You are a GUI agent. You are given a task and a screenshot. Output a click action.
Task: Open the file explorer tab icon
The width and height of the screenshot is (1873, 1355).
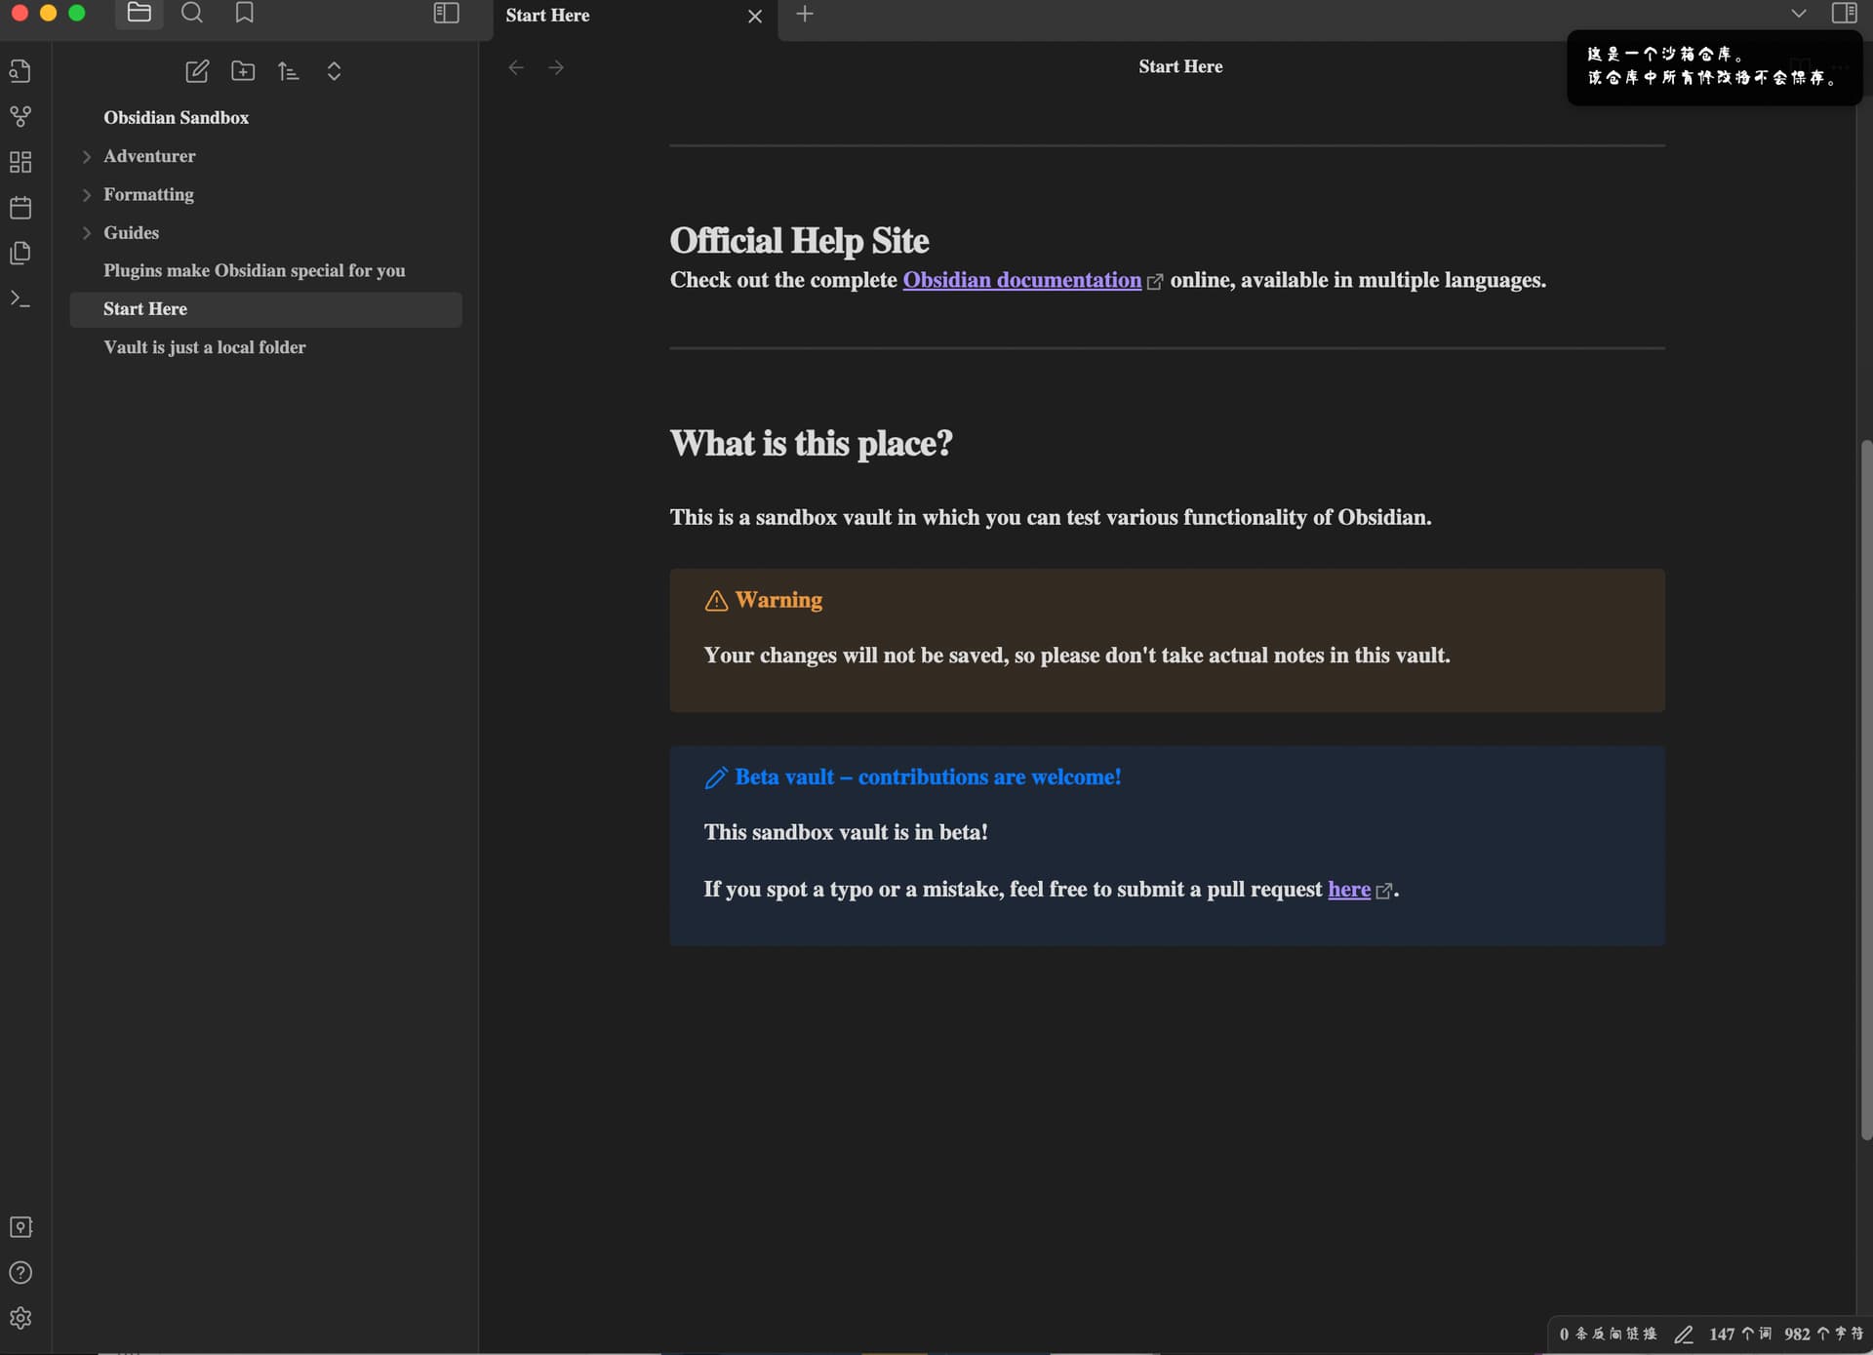139,14
